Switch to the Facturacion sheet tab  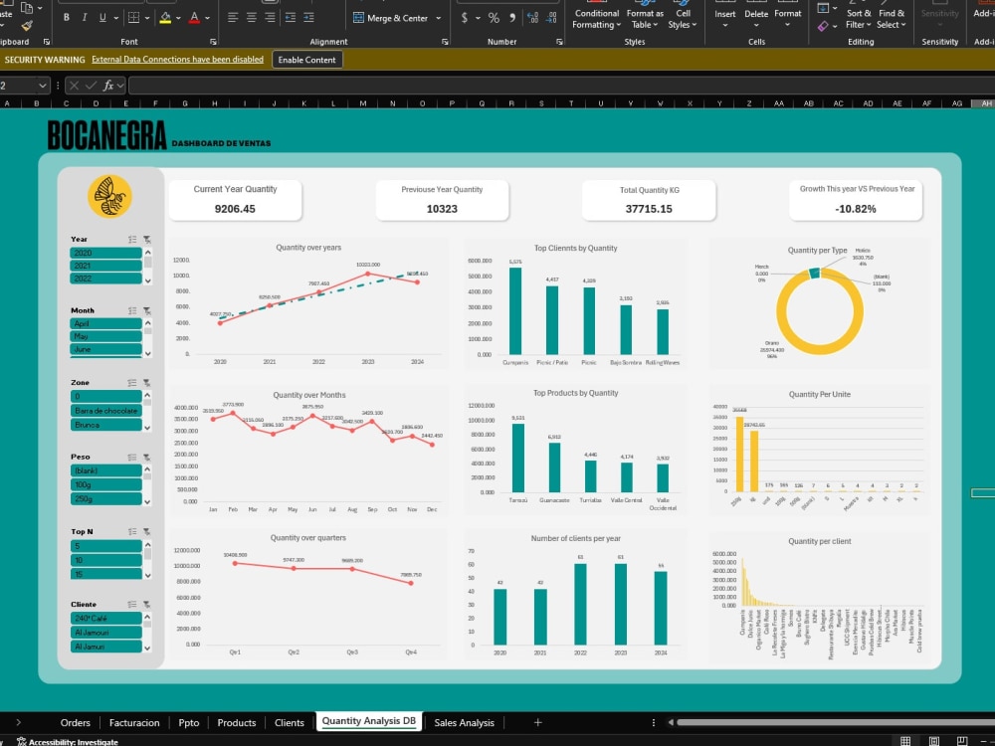(x=134, y=722)
